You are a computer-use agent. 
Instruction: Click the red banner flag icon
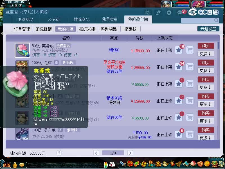coord(172,164)
